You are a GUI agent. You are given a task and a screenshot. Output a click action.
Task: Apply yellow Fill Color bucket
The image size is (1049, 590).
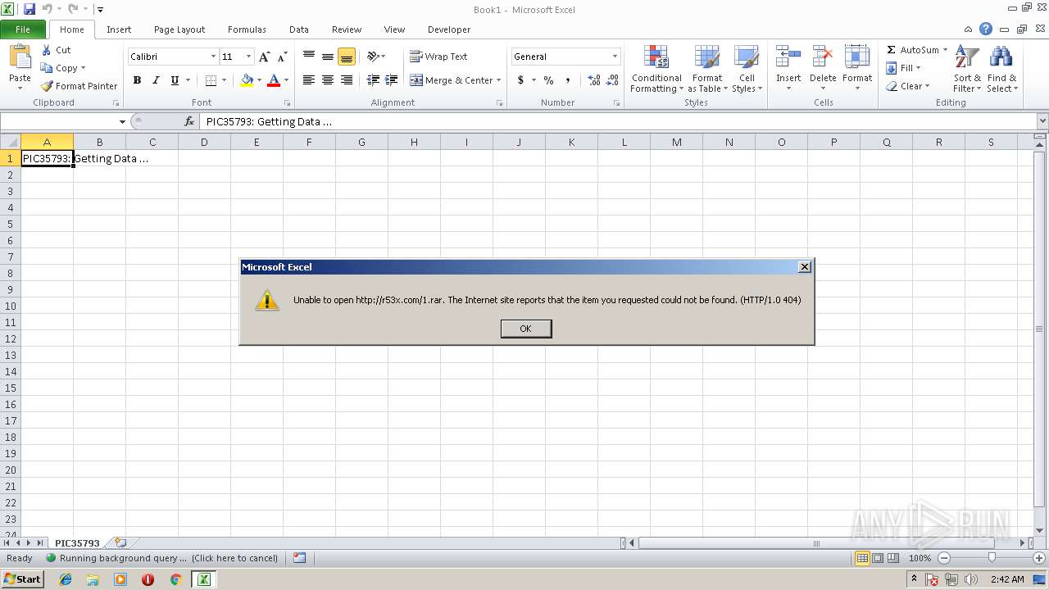pyautogui.click(x=247, y=80)
